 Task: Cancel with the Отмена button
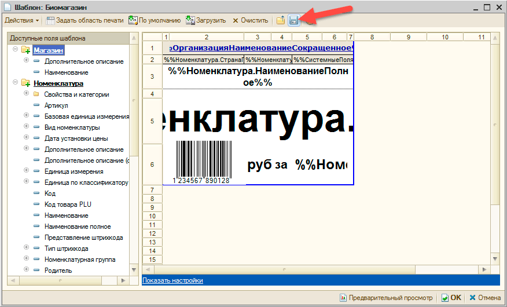485,298
